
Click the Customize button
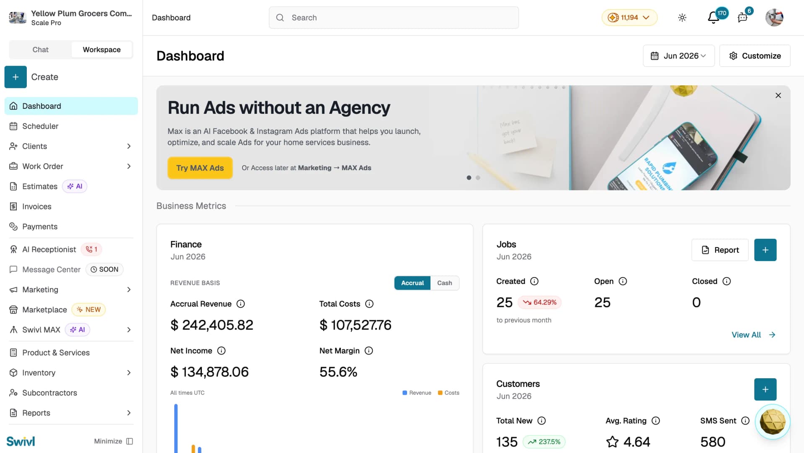(x=755, y=56)
